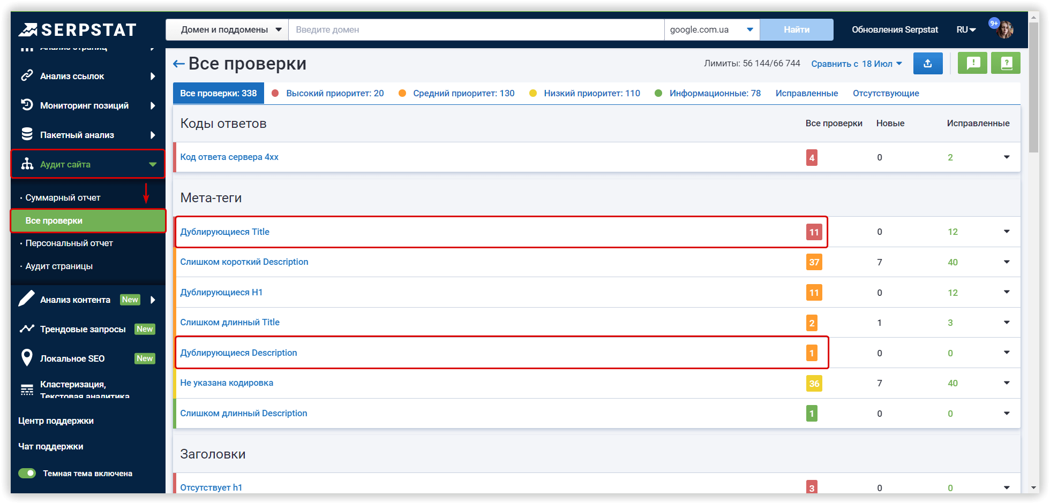
Task: Click the Serpstat logo
Action: (78, 30)
